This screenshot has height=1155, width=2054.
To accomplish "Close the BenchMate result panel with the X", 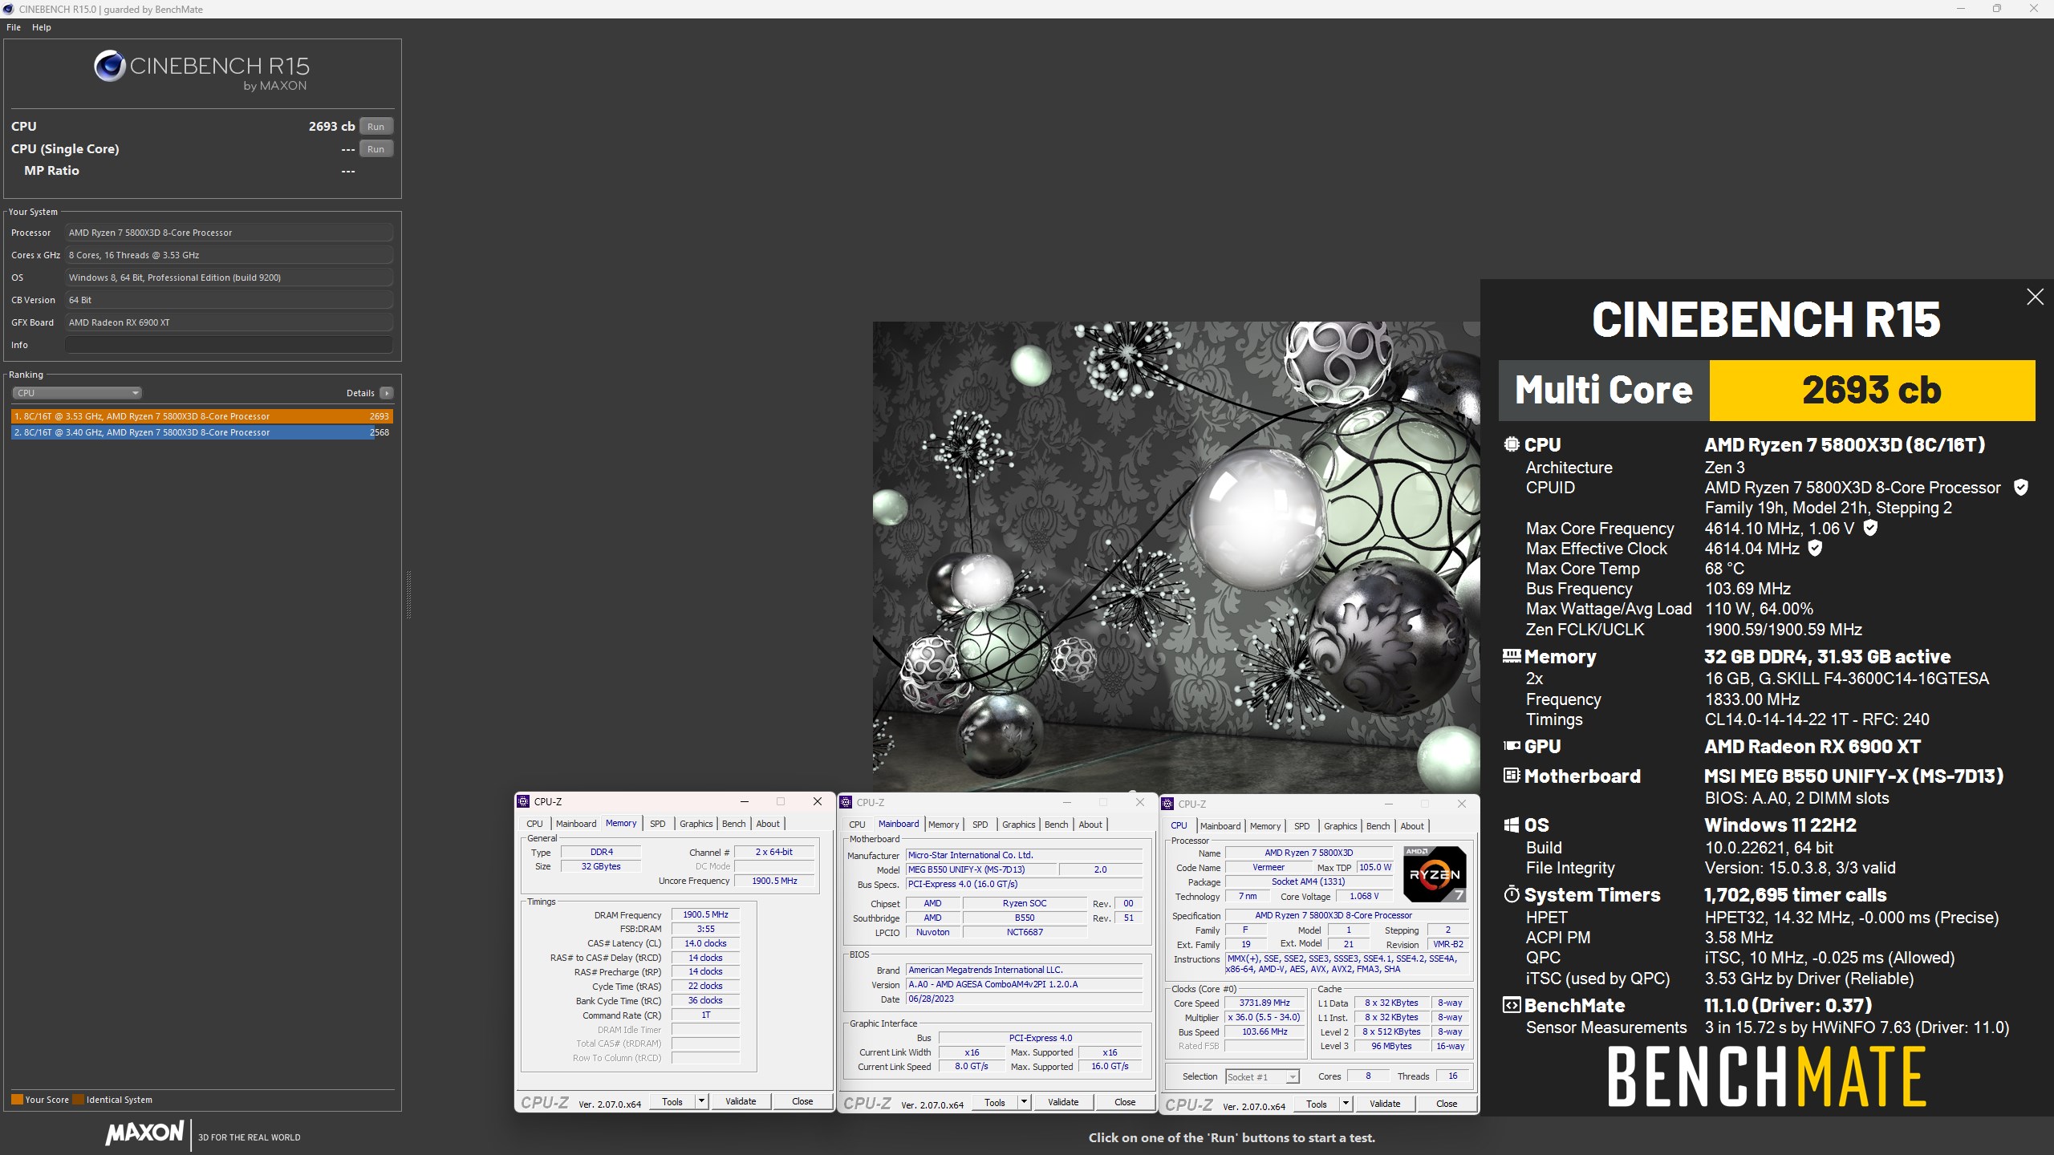I will pyautogui.click(x=2035, y=297).
